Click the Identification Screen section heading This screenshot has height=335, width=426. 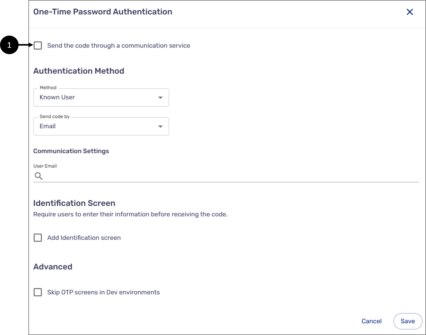tap(74, 203)
